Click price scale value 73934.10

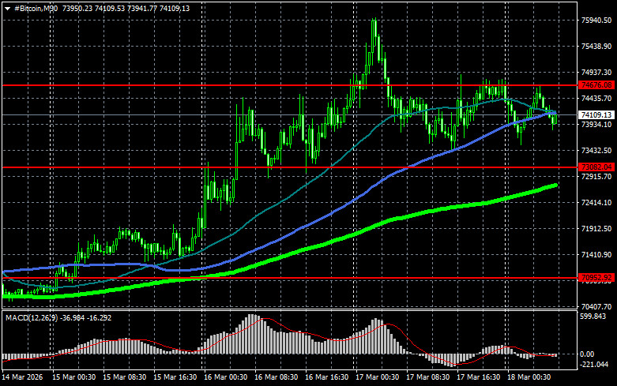click(x=596, y=125)
